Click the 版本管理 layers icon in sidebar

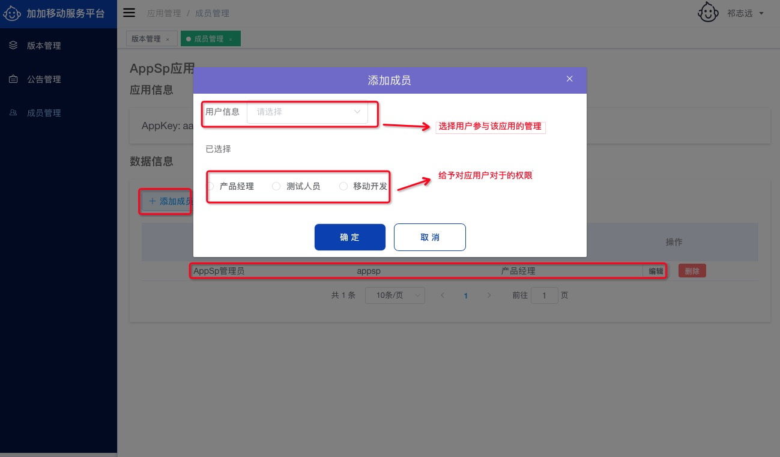[x=13, y=45]
